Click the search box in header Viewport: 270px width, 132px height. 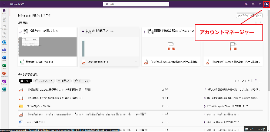point(136,4)
